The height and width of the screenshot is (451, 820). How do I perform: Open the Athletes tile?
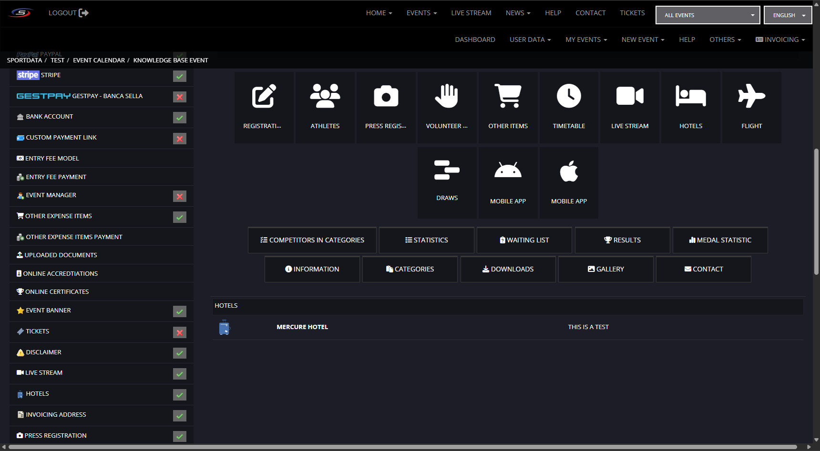325,108
